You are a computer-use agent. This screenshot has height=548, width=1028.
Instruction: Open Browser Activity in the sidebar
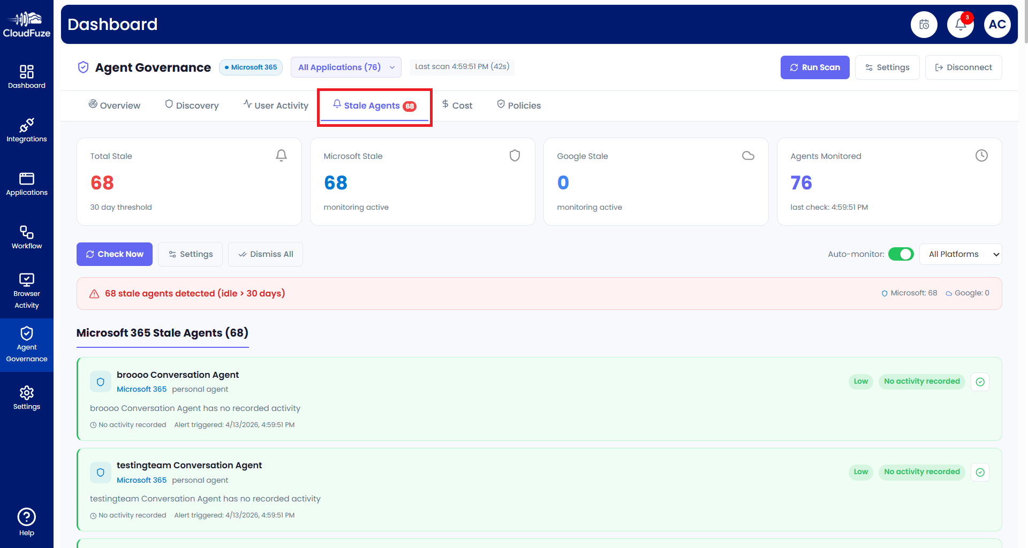click(27, 291)
